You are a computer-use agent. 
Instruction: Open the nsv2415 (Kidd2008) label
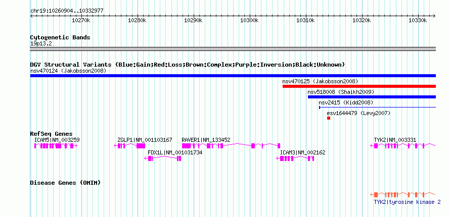pyautogui.click(x=346, y=102)
